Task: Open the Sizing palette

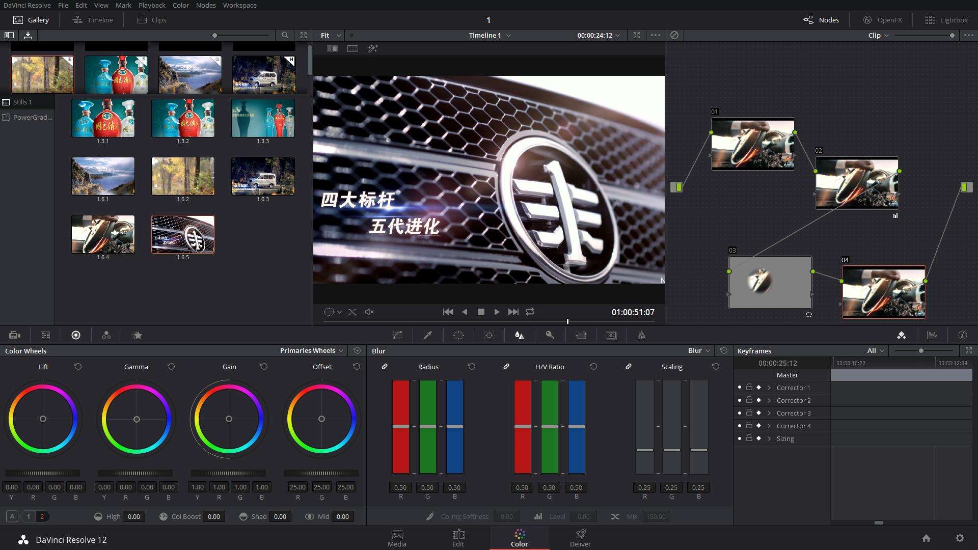Action: [581, 335]
